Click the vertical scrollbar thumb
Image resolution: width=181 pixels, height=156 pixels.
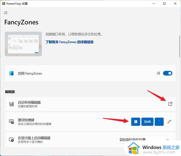coord(180,46)
